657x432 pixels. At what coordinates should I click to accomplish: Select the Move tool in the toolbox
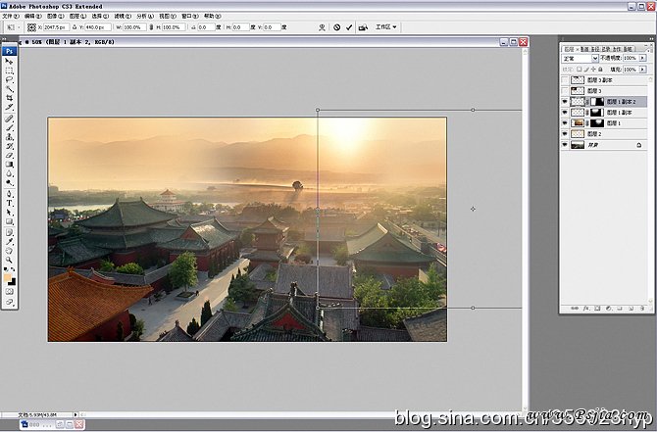(x=10, y=62)
